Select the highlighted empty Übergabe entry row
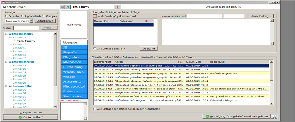The height and width of the screenshot is (122, 295). tap(123, 25)
